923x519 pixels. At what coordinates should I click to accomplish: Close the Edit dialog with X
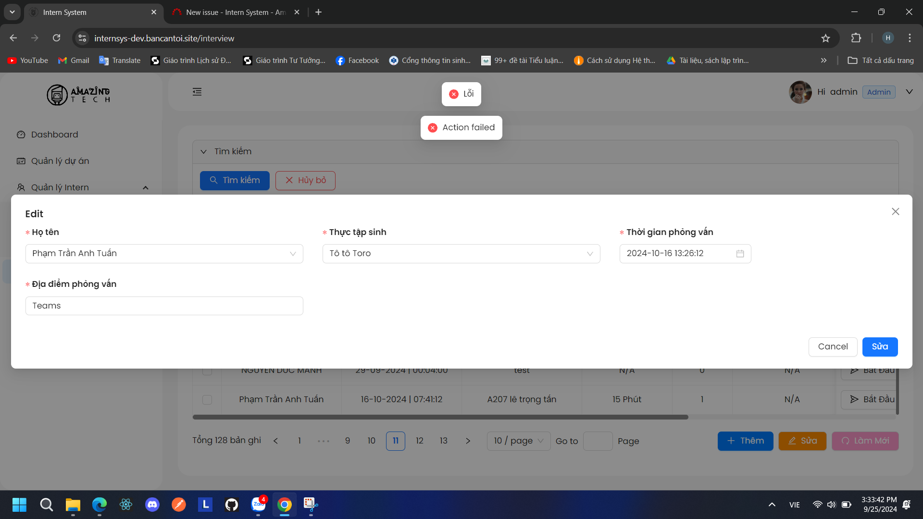coord(895,211)
